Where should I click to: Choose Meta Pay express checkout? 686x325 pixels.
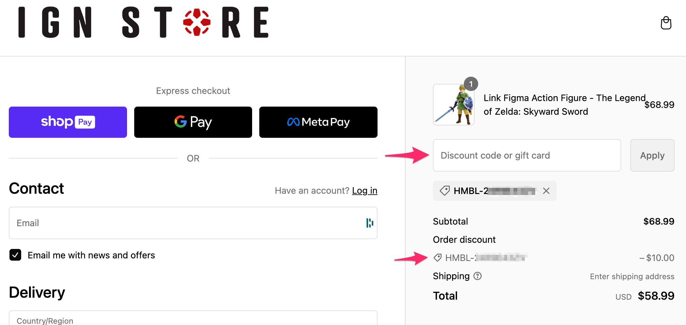318,122
